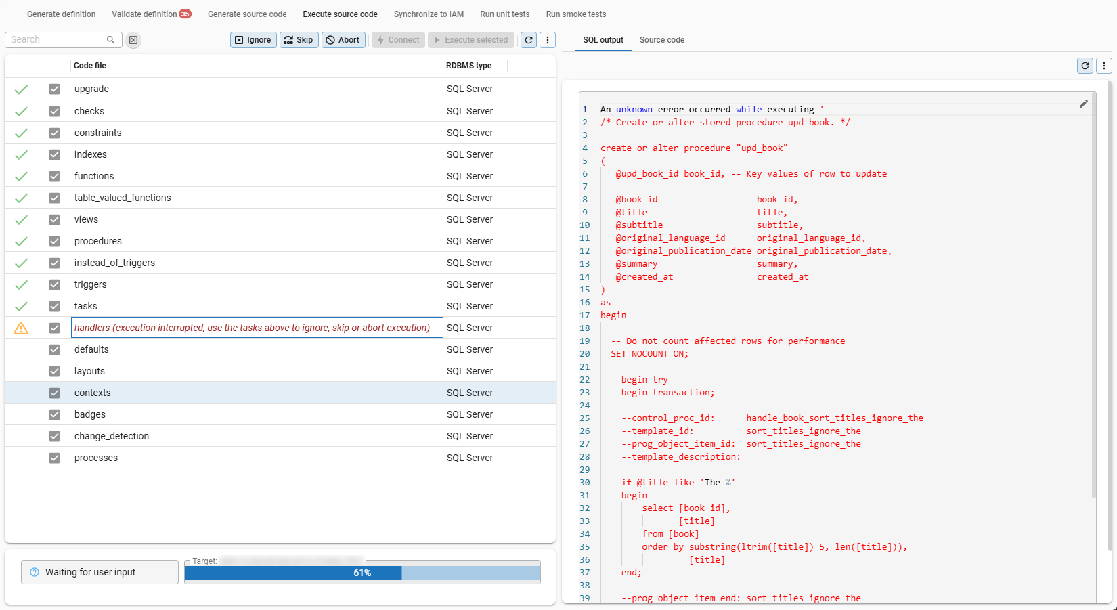Refresh the code file list

pos(529,40)
